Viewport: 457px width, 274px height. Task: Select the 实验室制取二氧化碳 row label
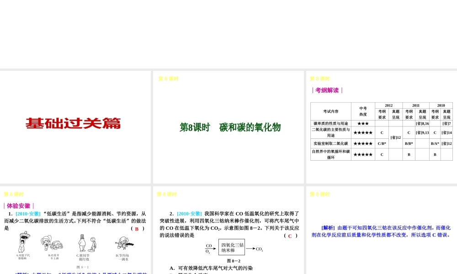click(x=331, y=143)
